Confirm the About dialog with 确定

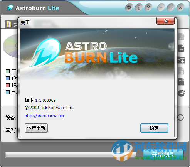(x=154, y=128)
